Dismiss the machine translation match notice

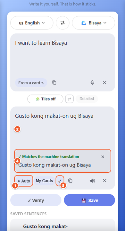[x=103, y=157]
